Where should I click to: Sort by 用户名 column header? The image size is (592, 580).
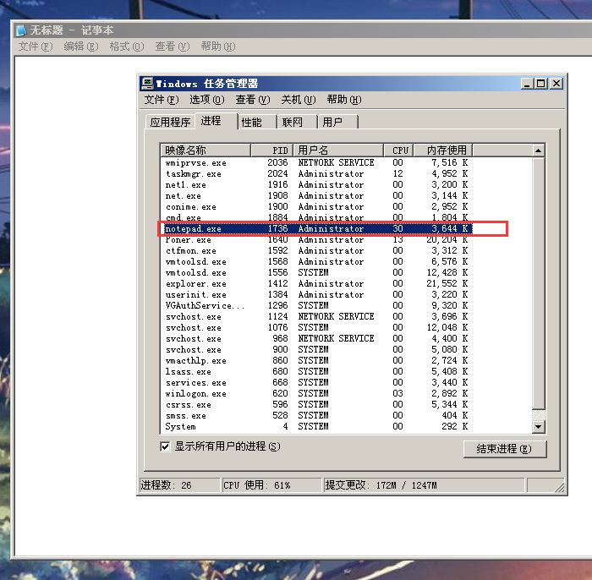[338, 150]
